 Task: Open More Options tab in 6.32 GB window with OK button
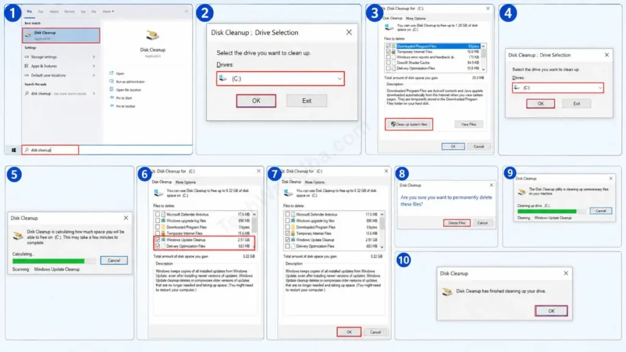pos(315,182)
